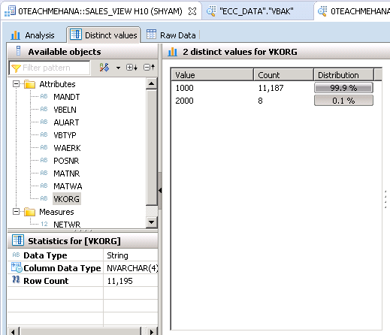Viewport: 390px width, 335px height.
Task: Click the Collapse all icon in Available objects
Action: pyautogui.click(x=150, y=67)
